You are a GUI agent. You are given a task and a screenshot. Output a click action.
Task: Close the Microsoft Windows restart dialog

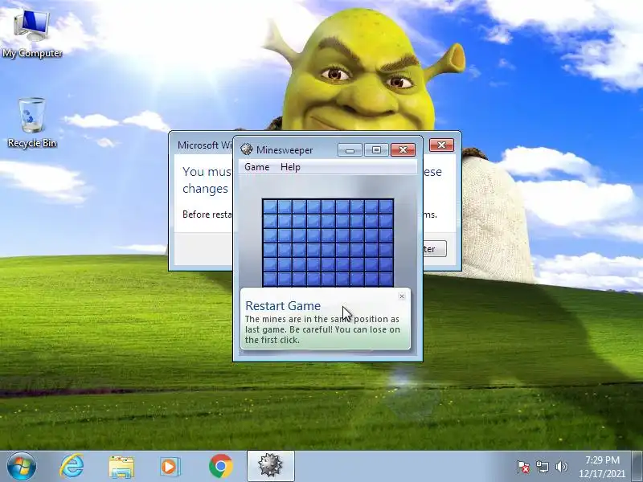441,145
